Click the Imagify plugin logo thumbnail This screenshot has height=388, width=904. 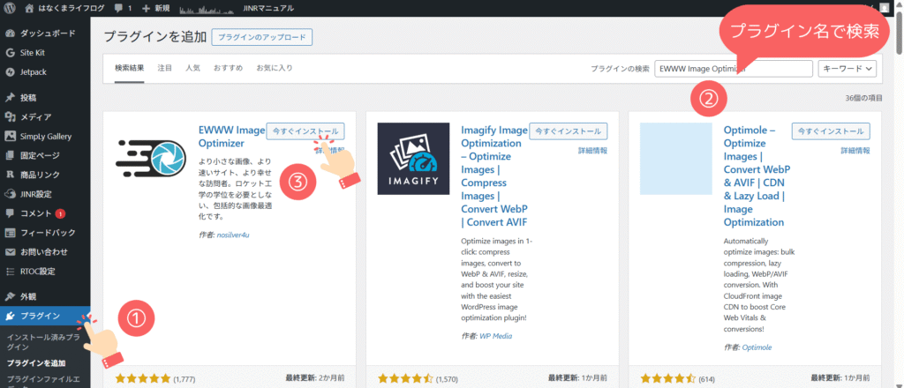point(413,159)
